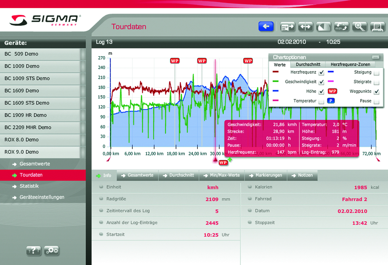Select the pie chart display icon
The width and height of the screenshot is (388, 265).
324,26
